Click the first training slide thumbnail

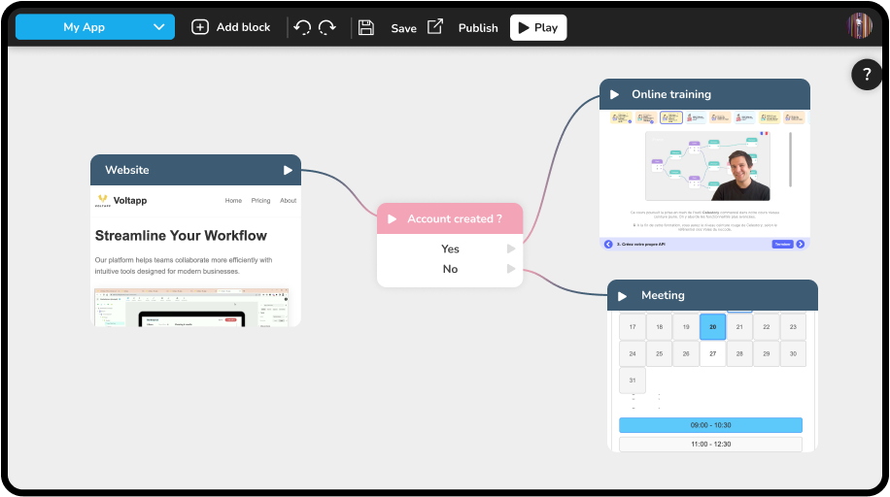[621, 117]
